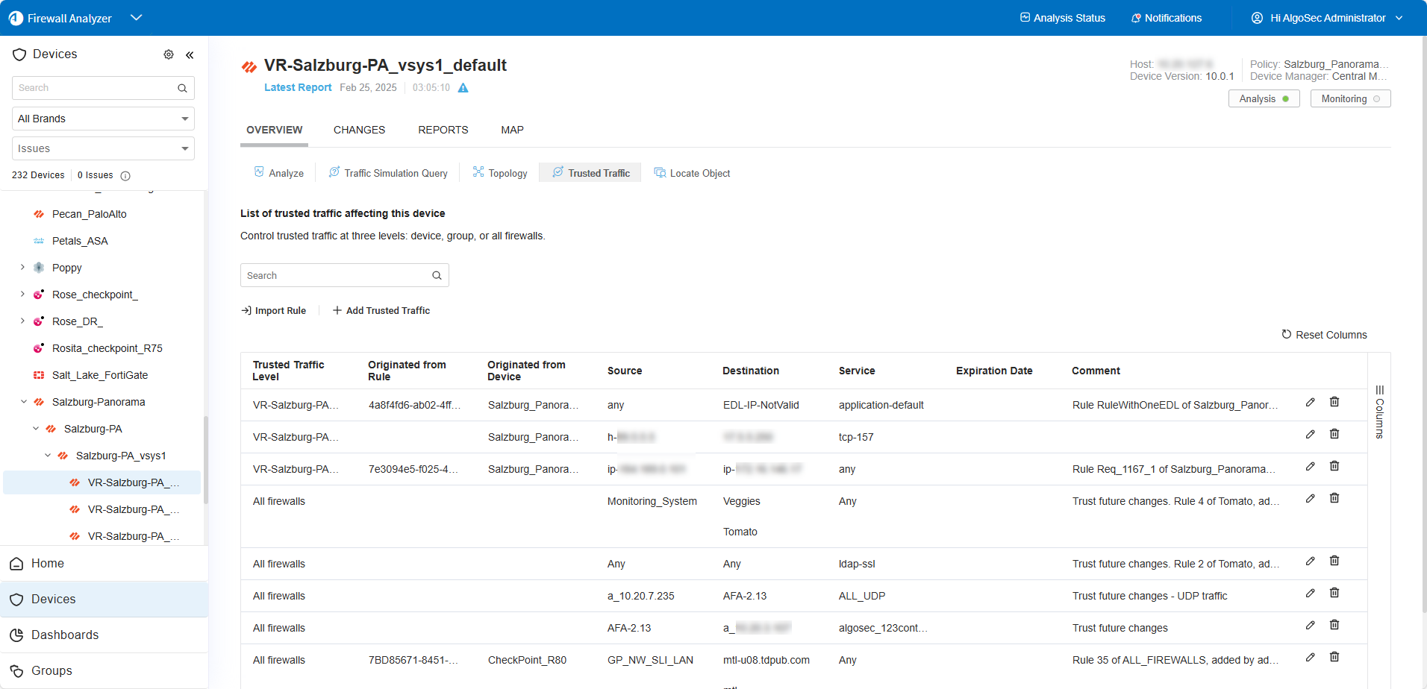Screen dimensions: 1427x689
Task: Collapse the Devices sidebar with double chevron
Action: (x=190, y=54)
